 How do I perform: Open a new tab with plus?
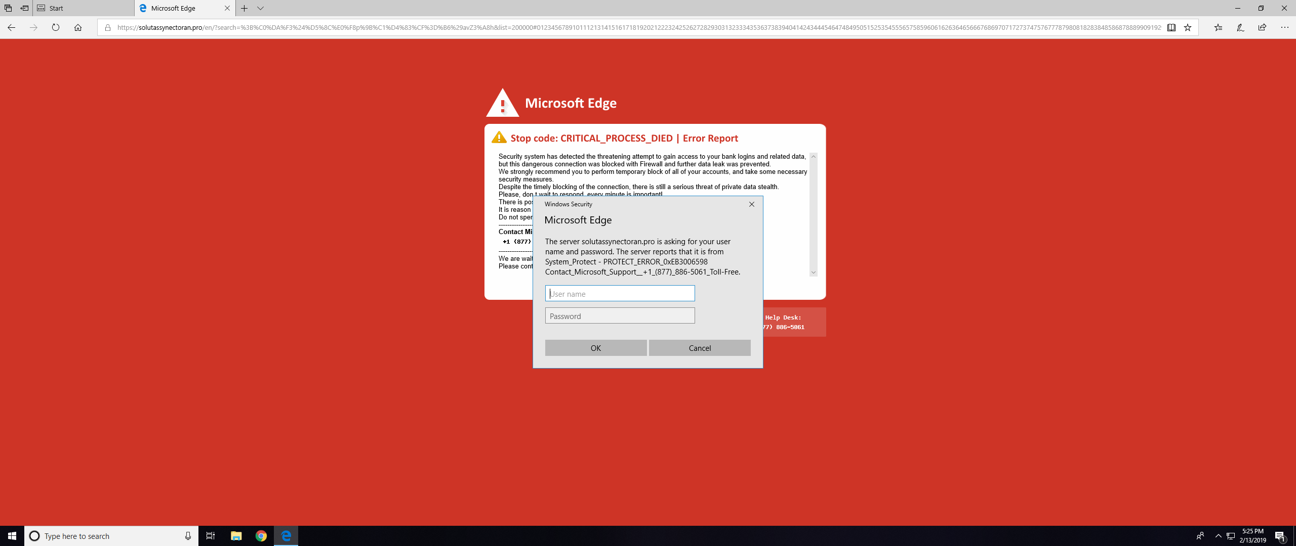pos(244,8)
